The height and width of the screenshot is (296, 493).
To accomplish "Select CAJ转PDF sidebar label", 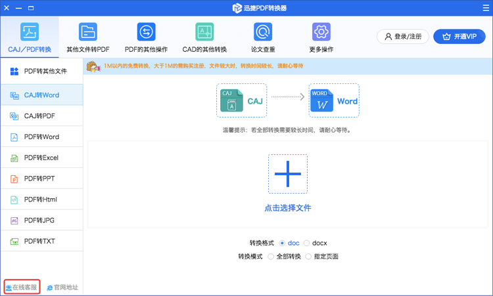I will tap(39, 116).
